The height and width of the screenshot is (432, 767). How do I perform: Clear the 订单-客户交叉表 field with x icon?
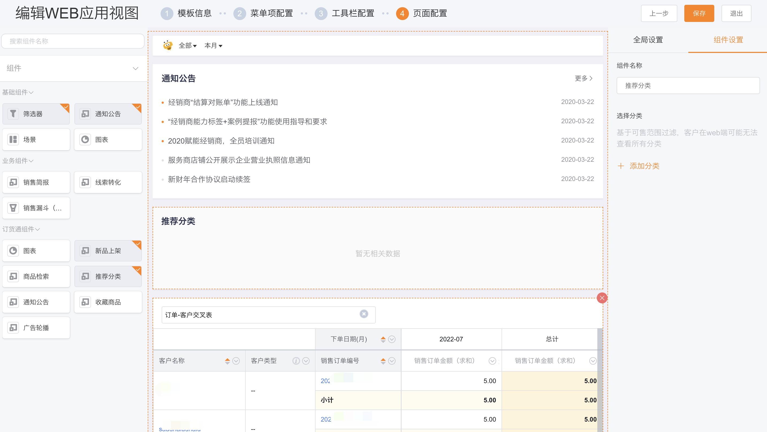point(363,314)
